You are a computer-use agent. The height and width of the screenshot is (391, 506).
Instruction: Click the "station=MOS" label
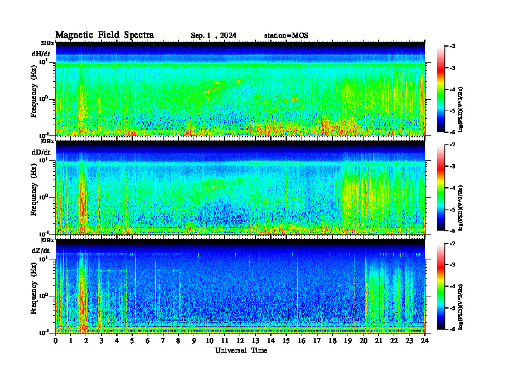click(286, 36)
